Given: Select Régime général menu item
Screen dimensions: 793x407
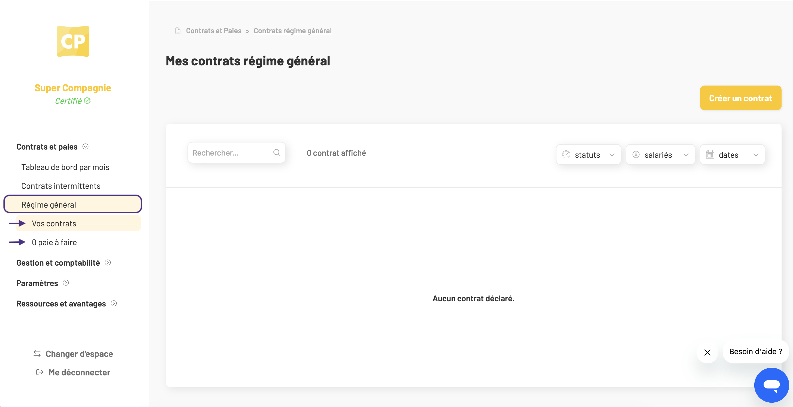Looking at the screenshot, I should tap(73, 204).
